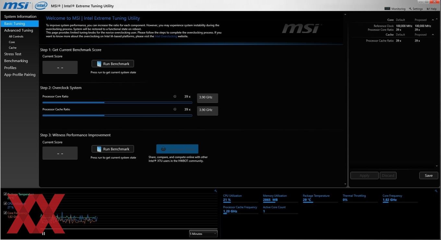
Task: Click the MSI logo at top left
Action: tap(17, 6)
